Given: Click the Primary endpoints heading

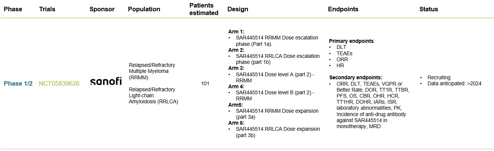Looking at the screenshot, I should click(352, 41).
